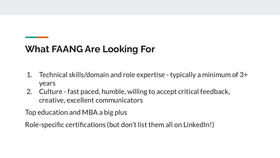Click the list number 1.
This screenshot has width=280, height=158.
(x=29, y=75)
